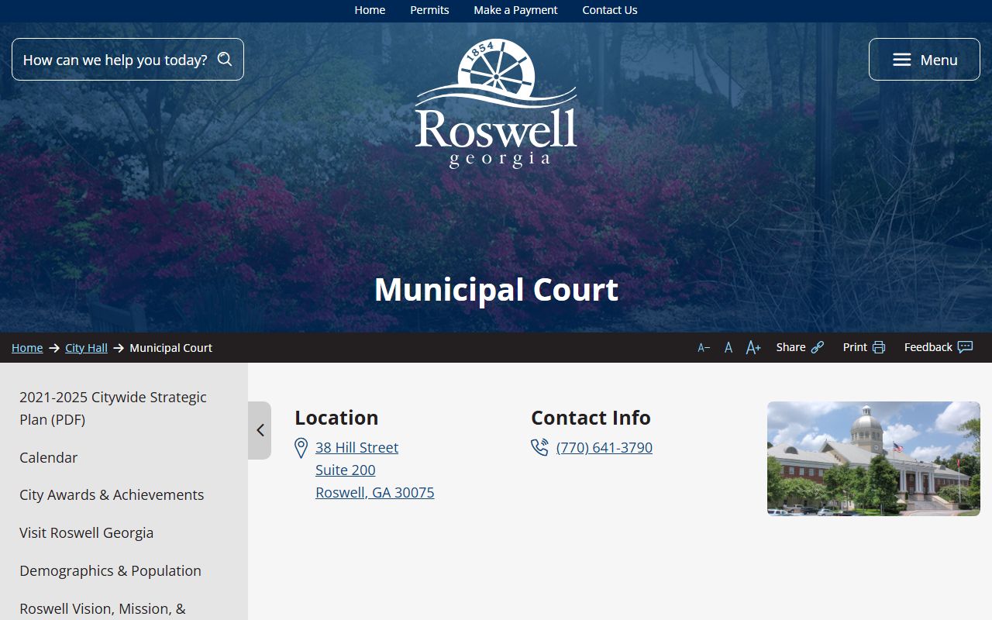Open the Feedback button
Image resolution: width=992 pixels, height=620 pixels.
click(939, 347)
